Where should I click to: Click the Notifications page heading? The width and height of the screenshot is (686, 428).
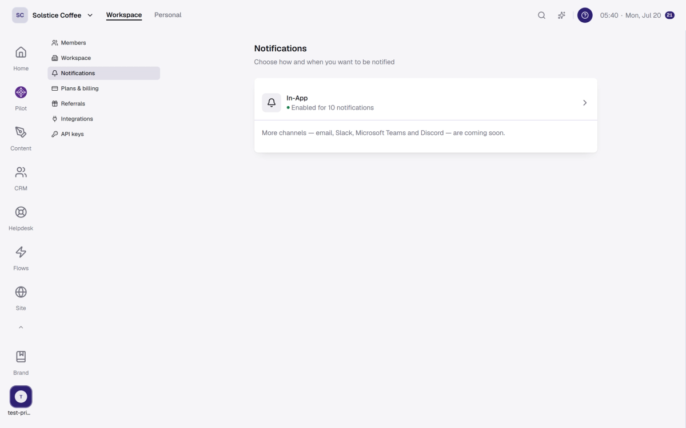[281, 49]
